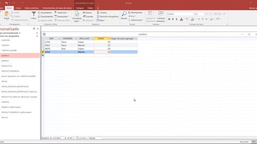
Task: Pick the font color red A button
Action: 181,19
